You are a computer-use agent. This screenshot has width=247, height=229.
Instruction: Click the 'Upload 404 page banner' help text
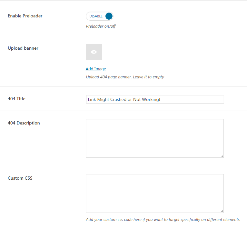pos(125,77)
